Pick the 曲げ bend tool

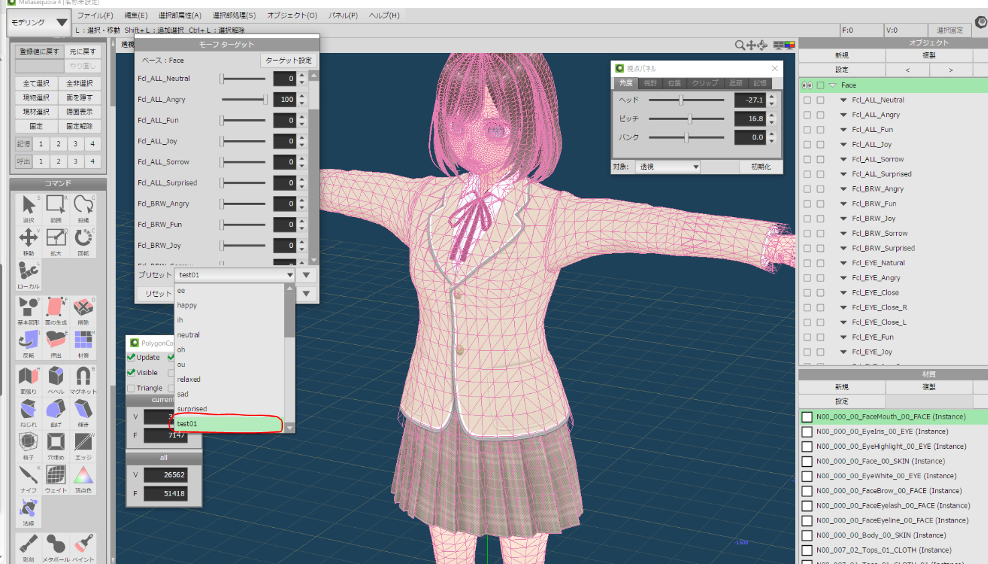coord(56,413)
